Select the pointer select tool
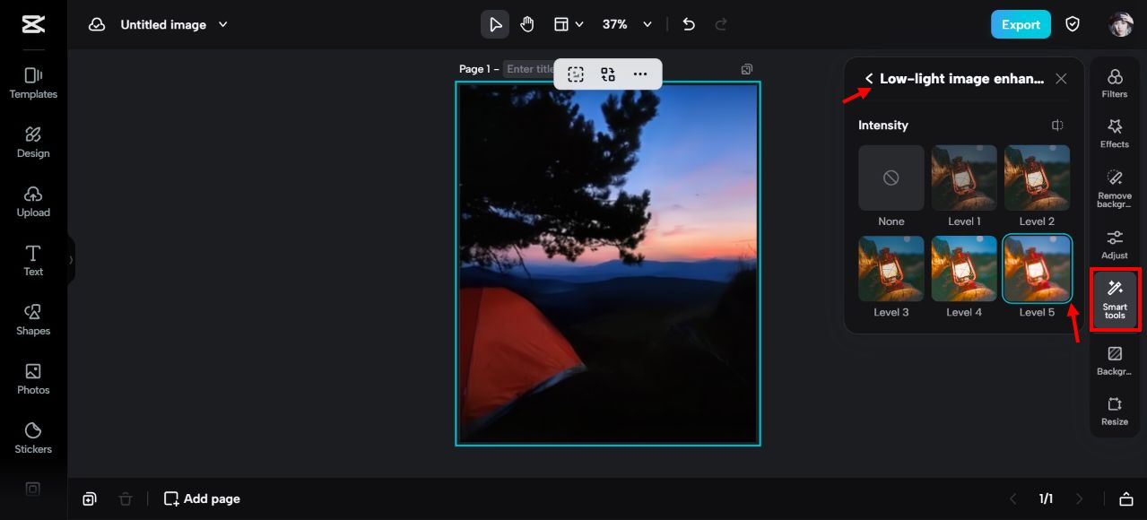 495,25
